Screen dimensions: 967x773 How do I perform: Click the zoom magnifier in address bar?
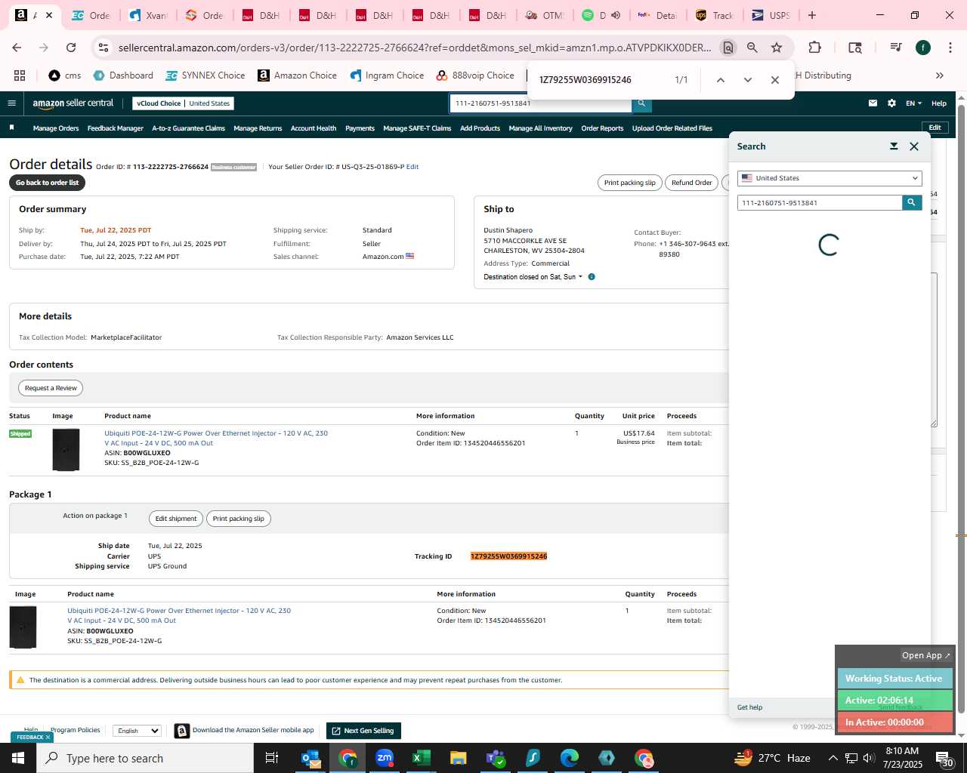click(752, 48)
